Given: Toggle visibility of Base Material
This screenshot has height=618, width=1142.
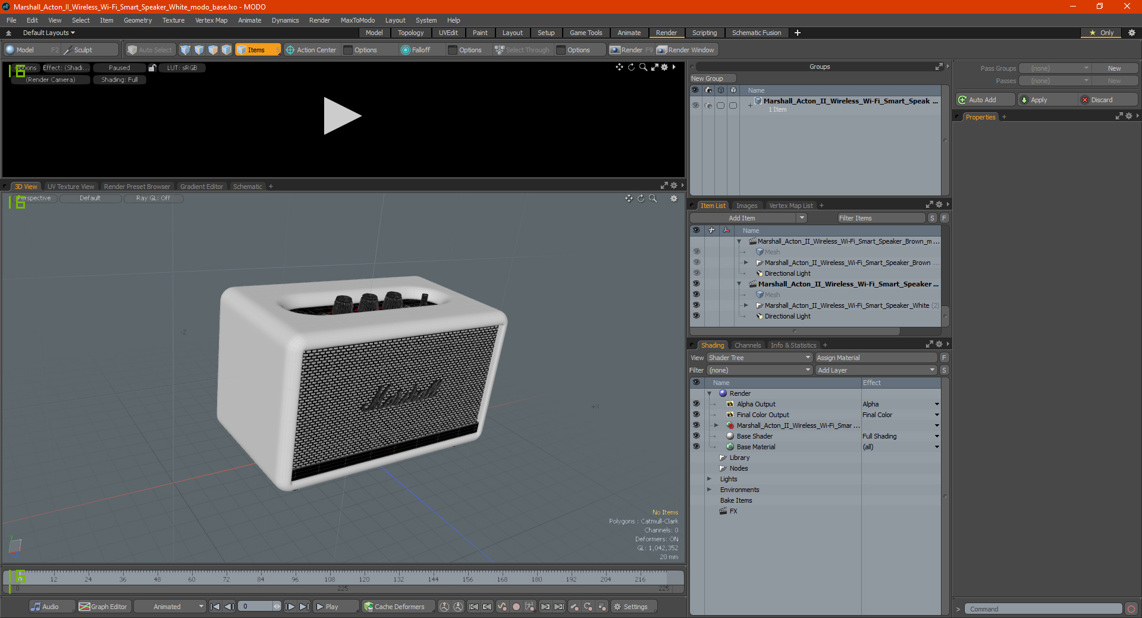Looking at the screenshot, I should [696, 447].
